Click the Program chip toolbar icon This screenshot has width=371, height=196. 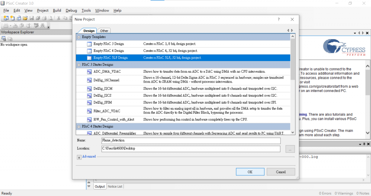coord(36,25)
